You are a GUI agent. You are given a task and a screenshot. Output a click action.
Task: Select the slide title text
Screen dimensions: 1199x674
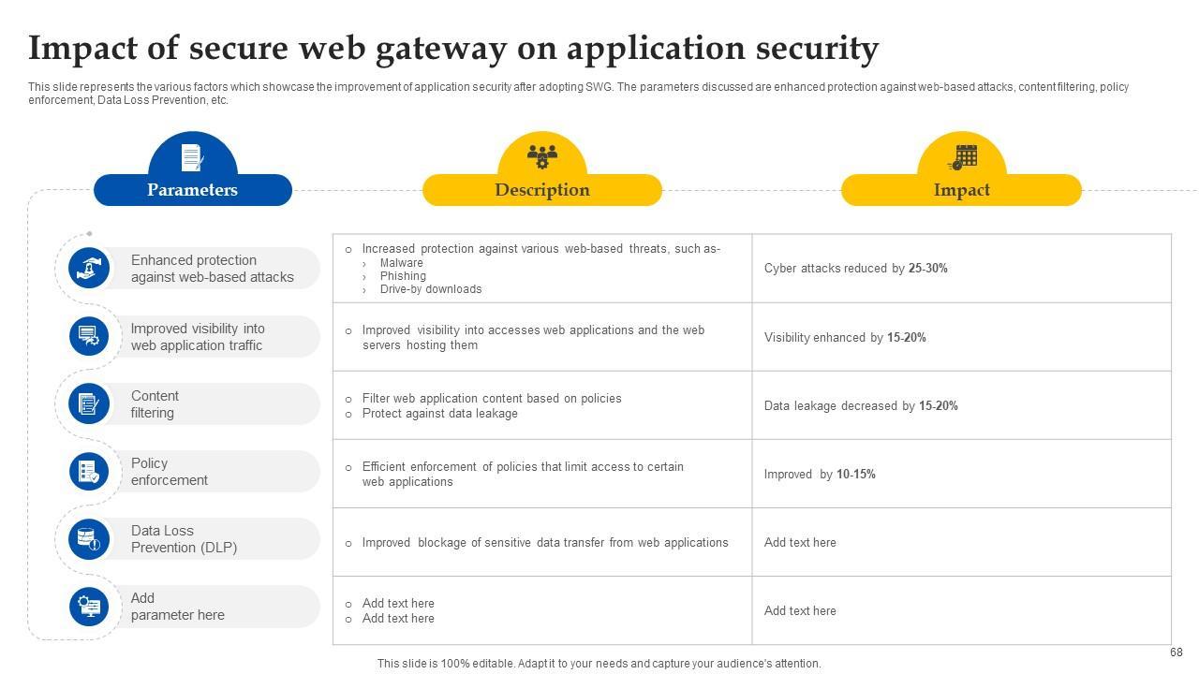tap(453, 48)
